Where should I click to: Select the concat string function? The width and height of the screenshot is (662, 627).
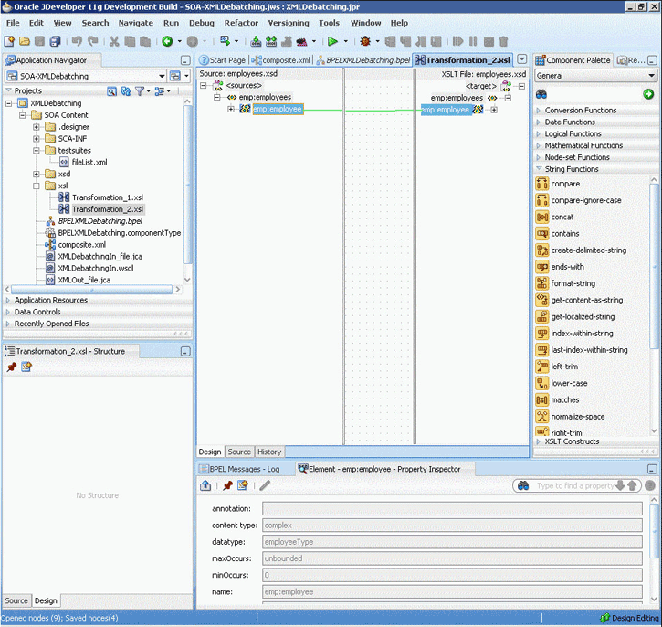(x=562, y=217)
